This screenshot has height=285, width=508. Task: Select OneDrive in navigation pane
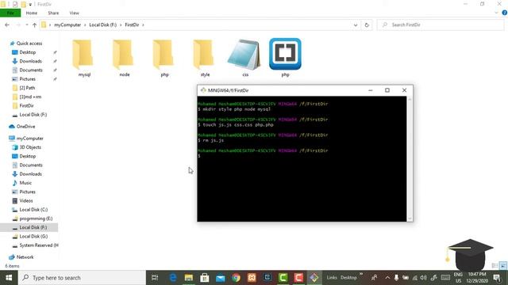coord(25,127)
